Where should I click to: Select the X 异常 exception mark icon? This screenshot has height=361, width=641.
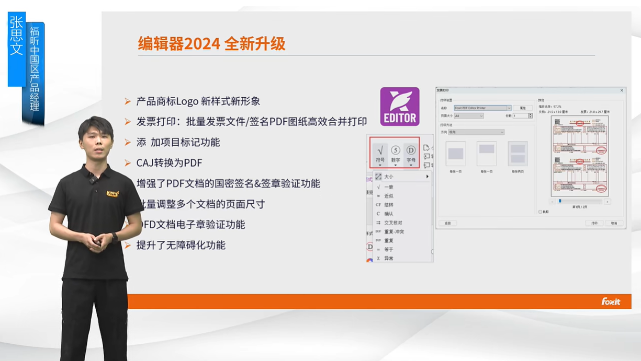click(389, 257)
